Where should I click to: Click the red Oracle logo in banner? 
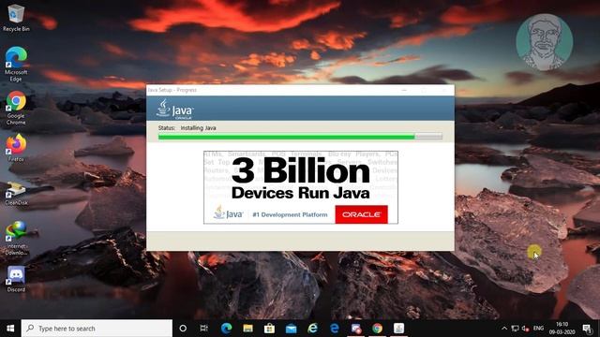tap(361, 214)
